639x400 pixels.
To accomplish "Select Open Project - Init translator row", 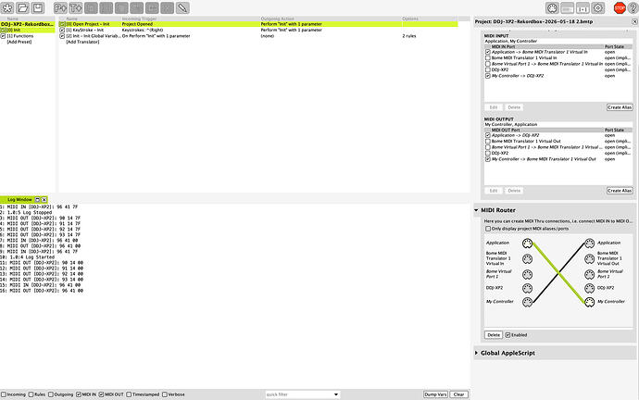I will point(258,24).
